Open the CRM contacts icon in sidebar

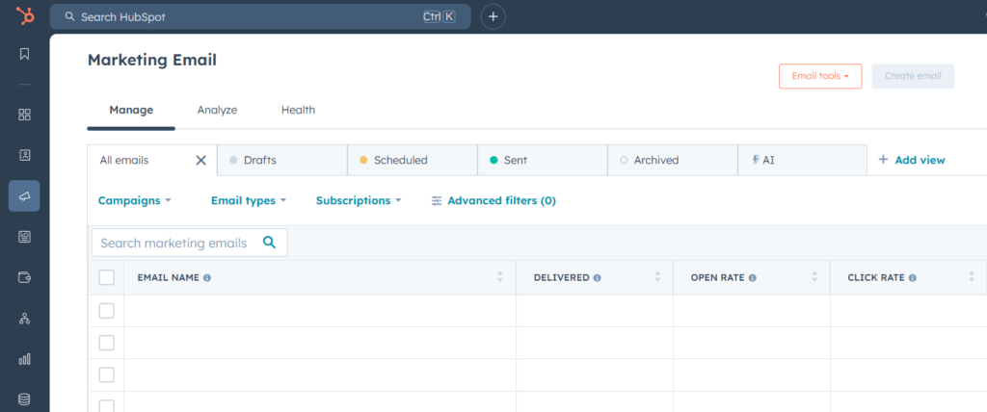tap(24, 155)
